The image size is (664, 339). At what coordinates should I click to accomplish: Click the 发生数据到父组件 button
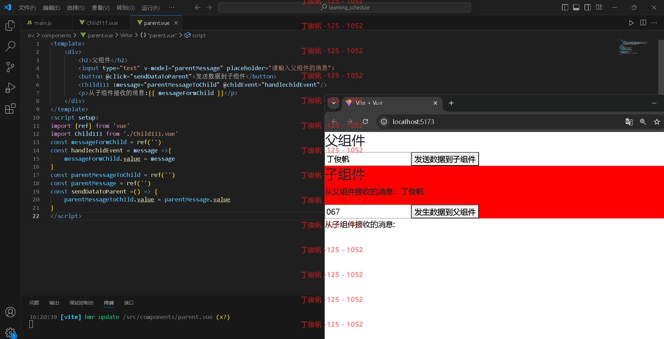pos(445,211)
